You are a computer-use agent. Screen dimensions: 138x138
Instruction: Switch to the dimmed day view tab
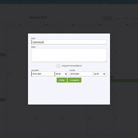coord(126,18)
